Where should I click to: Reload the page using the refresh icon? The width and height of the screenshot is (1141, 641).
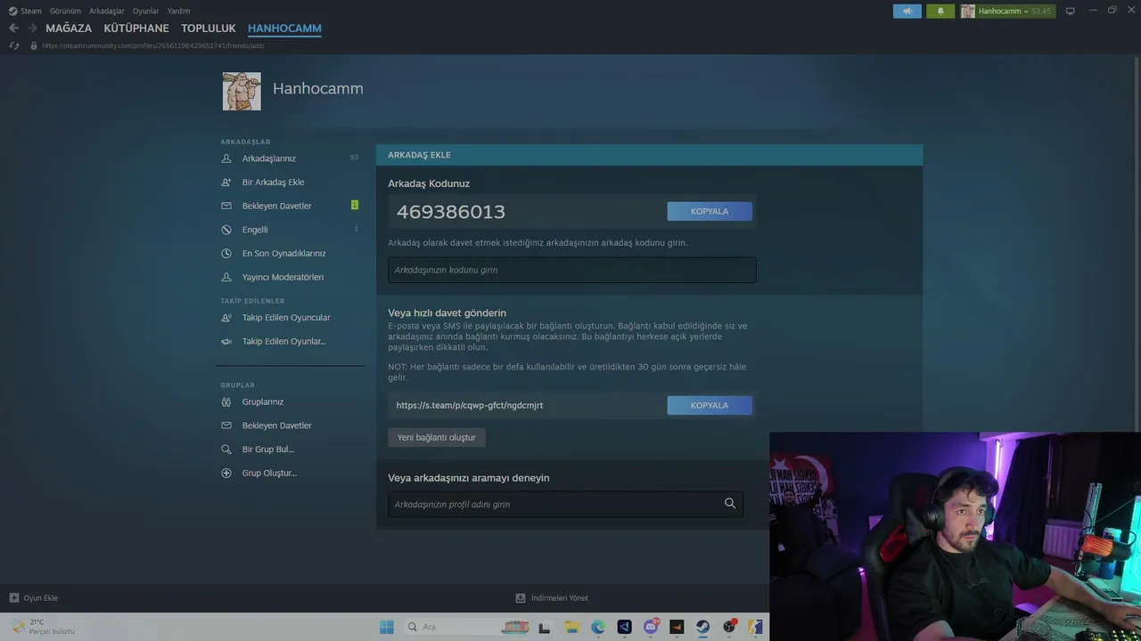[x=13, y=45]
